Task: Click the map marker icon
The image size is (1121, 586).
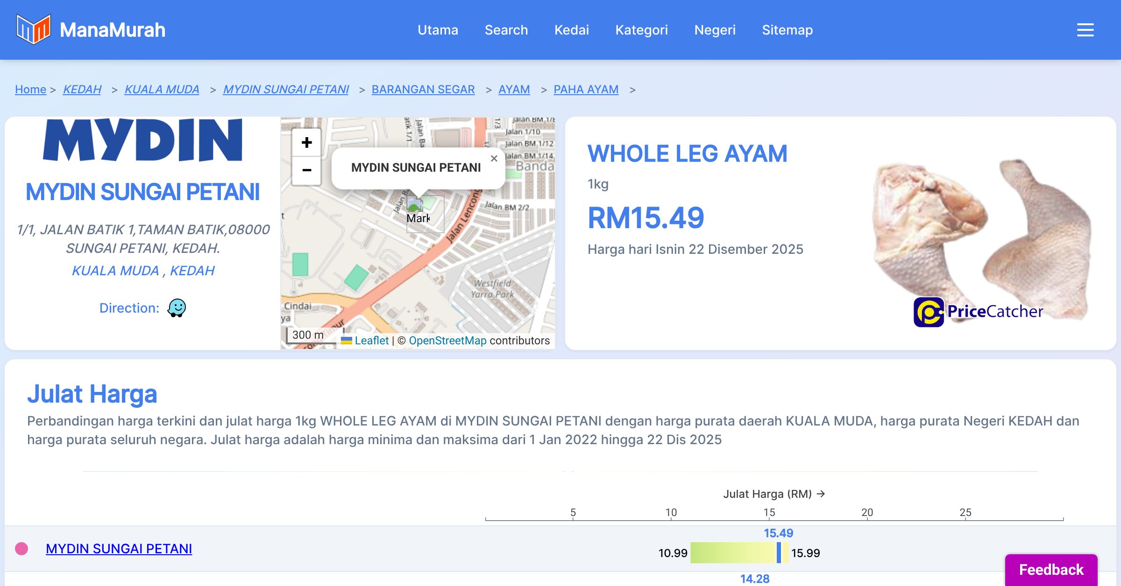Action: (415, 205)
